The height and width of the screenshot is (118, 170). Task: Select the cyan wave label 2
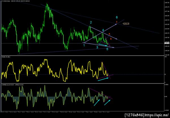point(91,22)
